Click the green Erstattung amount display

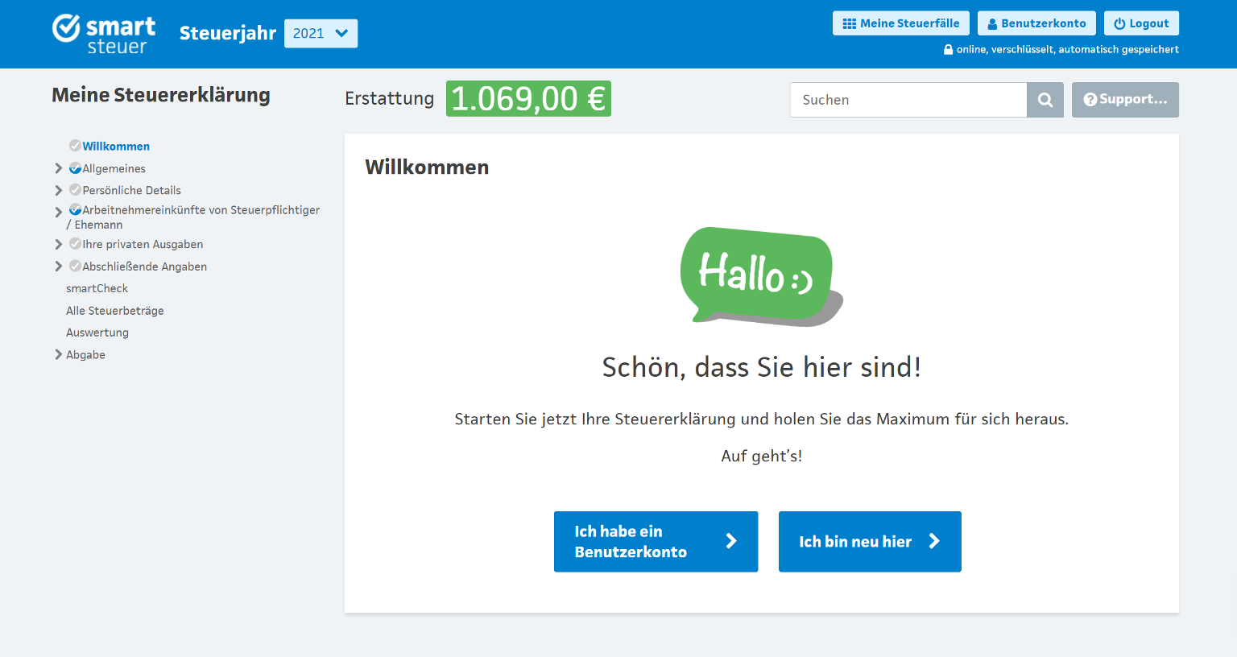tap(528, 98)
